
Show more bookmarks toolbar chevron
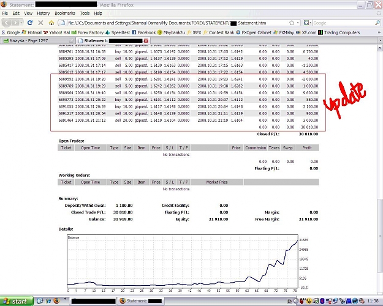(379, 32)
